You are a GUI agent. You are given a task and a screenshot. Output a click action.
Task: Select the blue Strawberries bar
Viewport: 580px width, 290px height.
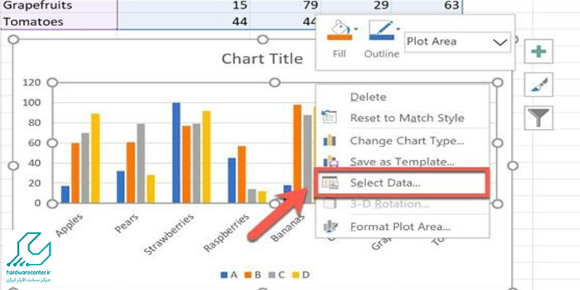(176, 153)
